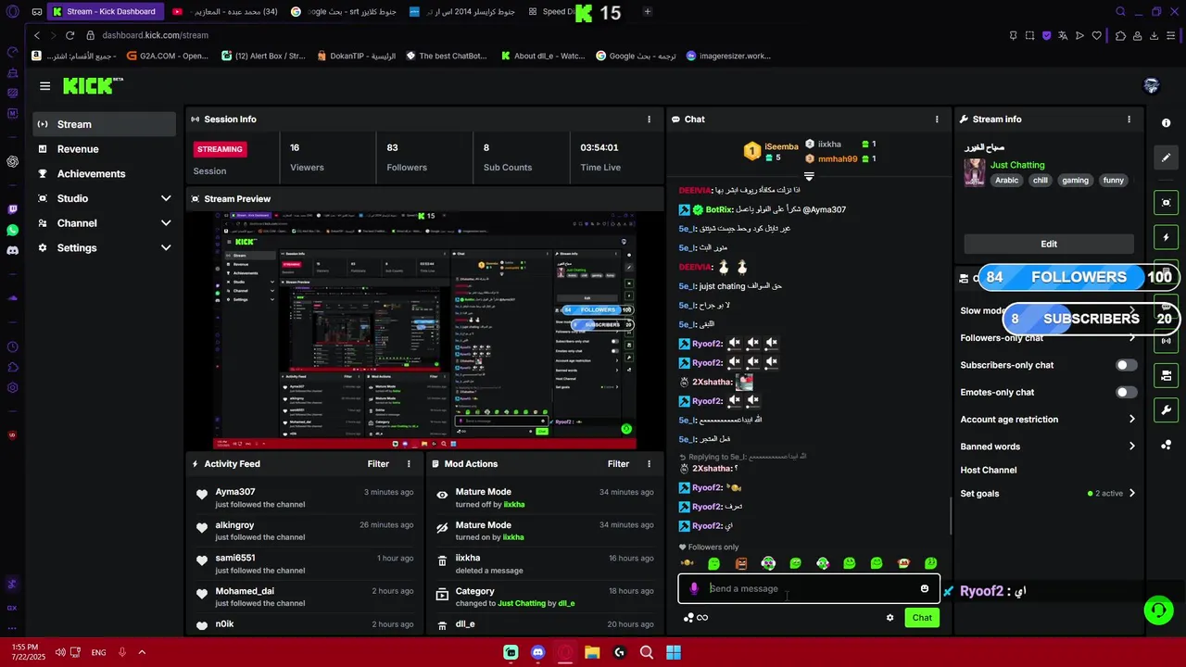Click the browser address bar URL
The height and width of the screenshot is (667, 1186).
pyautogui.click(x=156, y=35)
